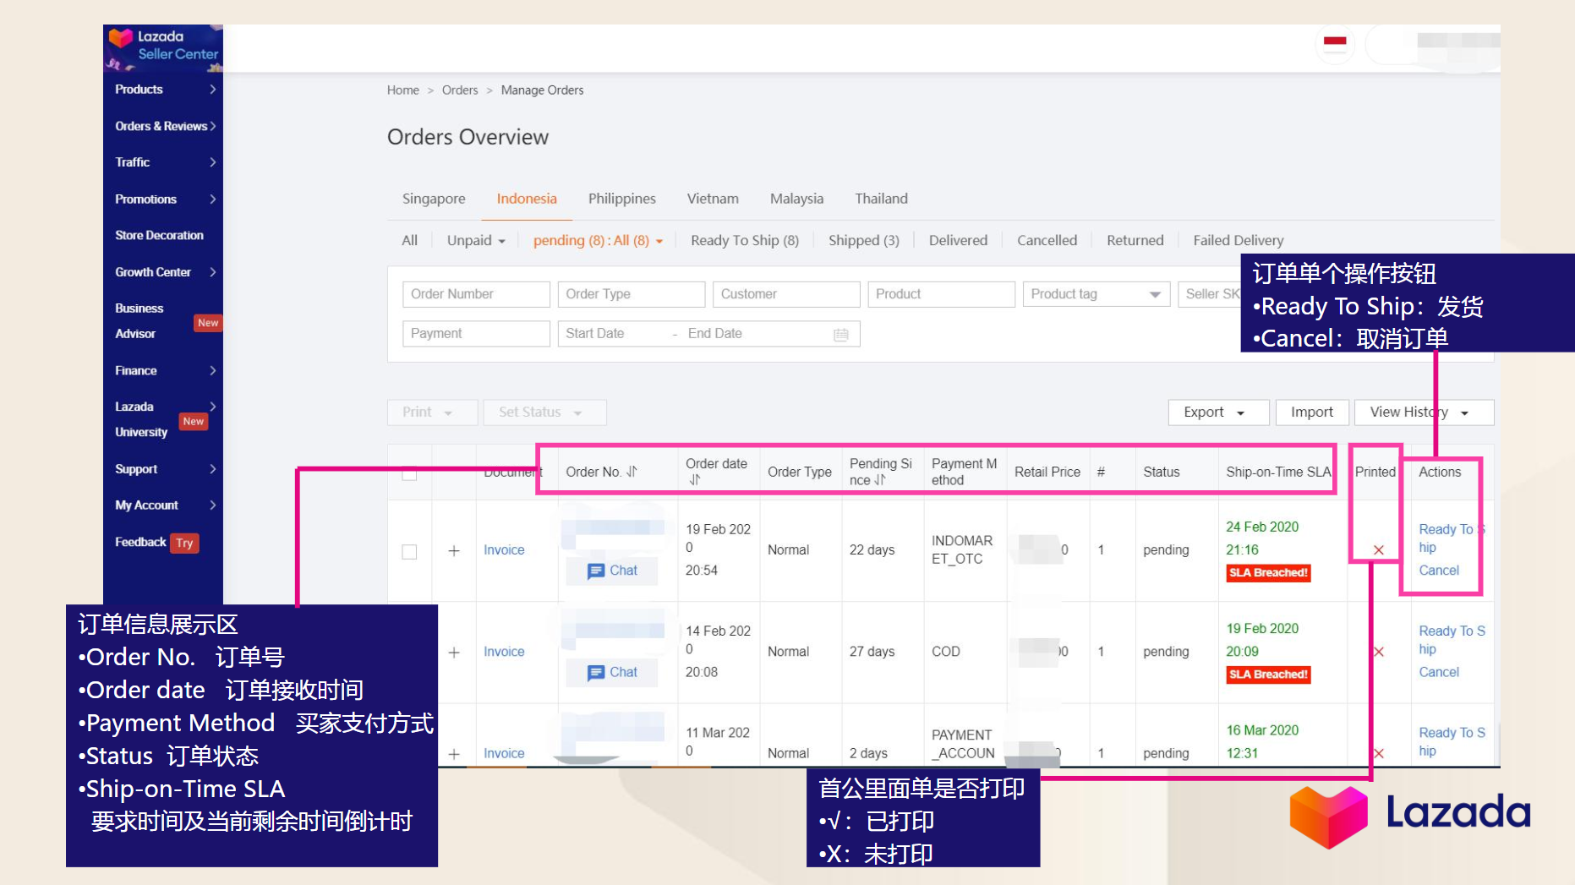Screen dimensions: 1575x885
Task: Open the pending (8) filter dropdown
Action: pyautogui.click(x=598, y=240)
